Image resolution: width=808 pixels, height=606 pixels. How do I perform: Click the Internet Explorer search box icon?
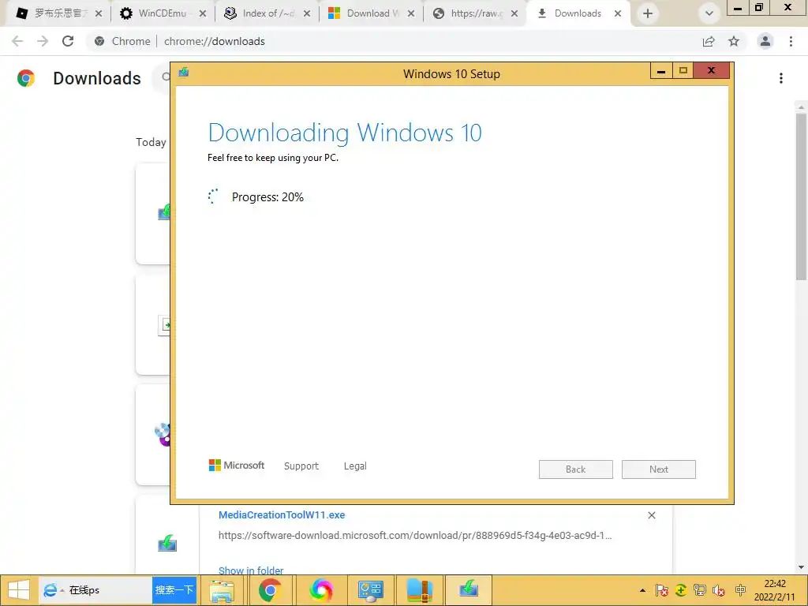click(x=50, y=590)
